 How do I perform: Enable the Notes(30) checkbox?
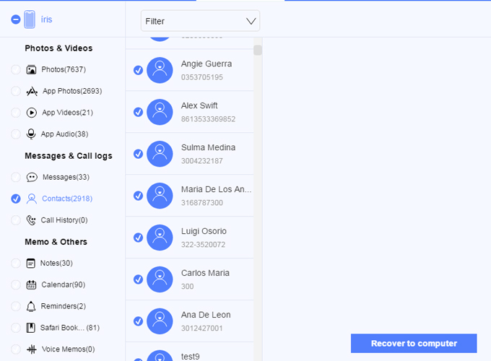click(16, 264)
